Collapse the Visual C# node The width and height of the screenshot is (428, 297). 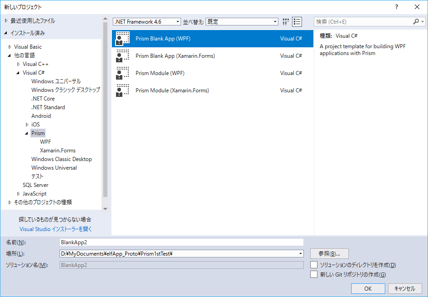(18, 73)
